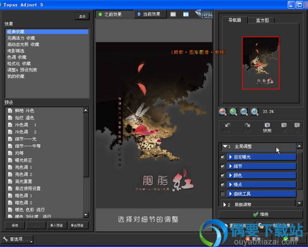Image resolution: width=308 pixels, height=247 pixels.
Task: Switch to single image view icon
Action: click(173, 14)
